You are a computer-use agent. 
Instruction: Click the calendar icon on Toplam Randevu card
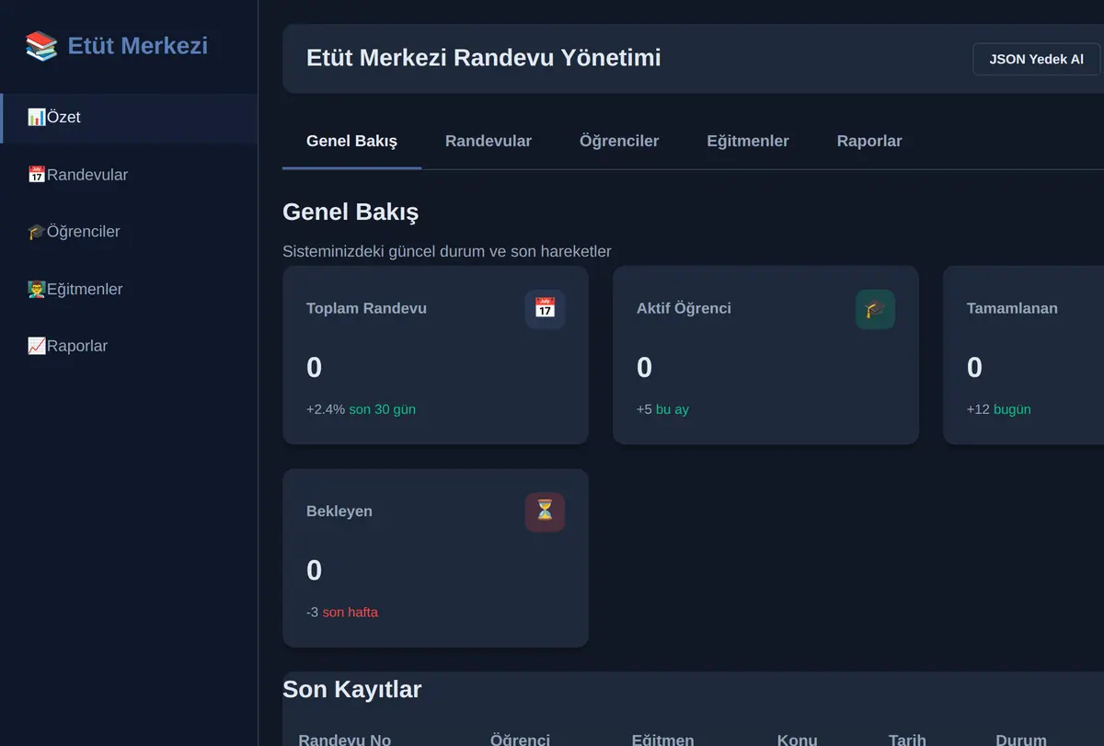tap(545, 309)
